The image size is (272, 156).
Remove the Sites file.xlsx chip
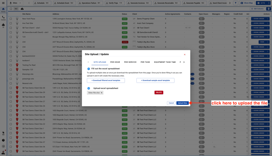pos(101,93)
